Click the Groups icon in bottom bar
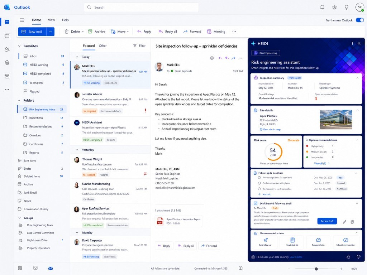 pyautogui.click(x=50, y=268)
